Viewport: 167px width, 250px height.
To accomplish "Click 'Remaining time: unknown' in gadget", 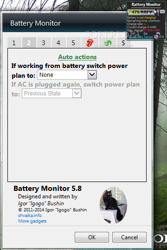I will click(144, 21).
